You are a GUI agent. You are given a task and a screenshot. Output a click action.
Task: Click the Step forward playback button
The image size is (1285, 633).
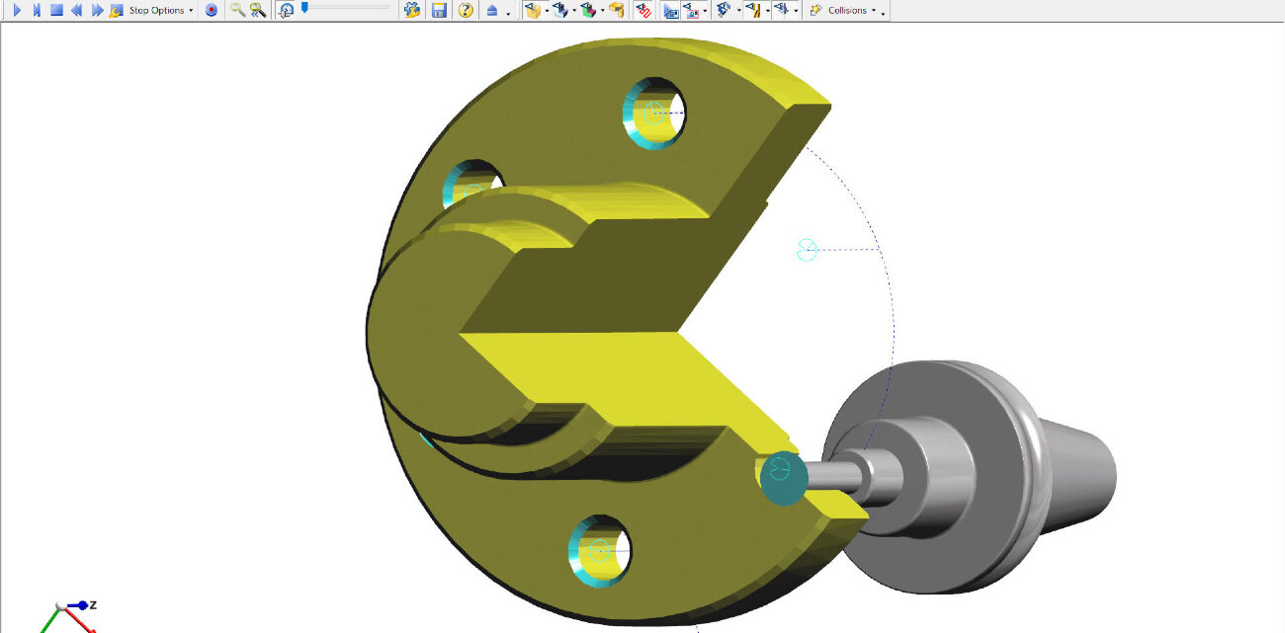37,10
